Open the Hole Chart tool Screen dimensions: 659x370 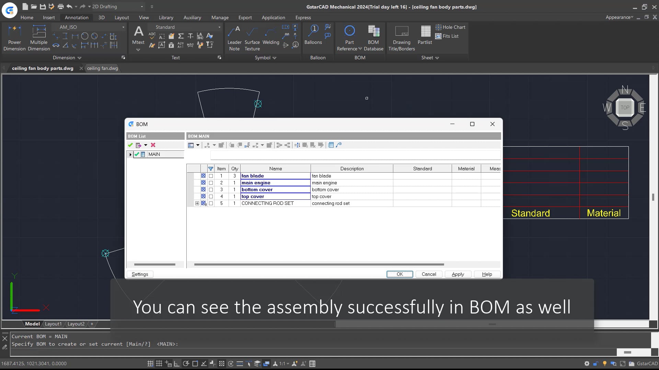pyautogui.click(x=451, y=27)
